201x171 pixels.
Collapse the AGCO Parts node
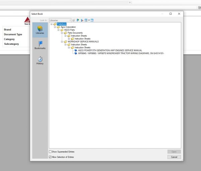[x=58, y=30]
